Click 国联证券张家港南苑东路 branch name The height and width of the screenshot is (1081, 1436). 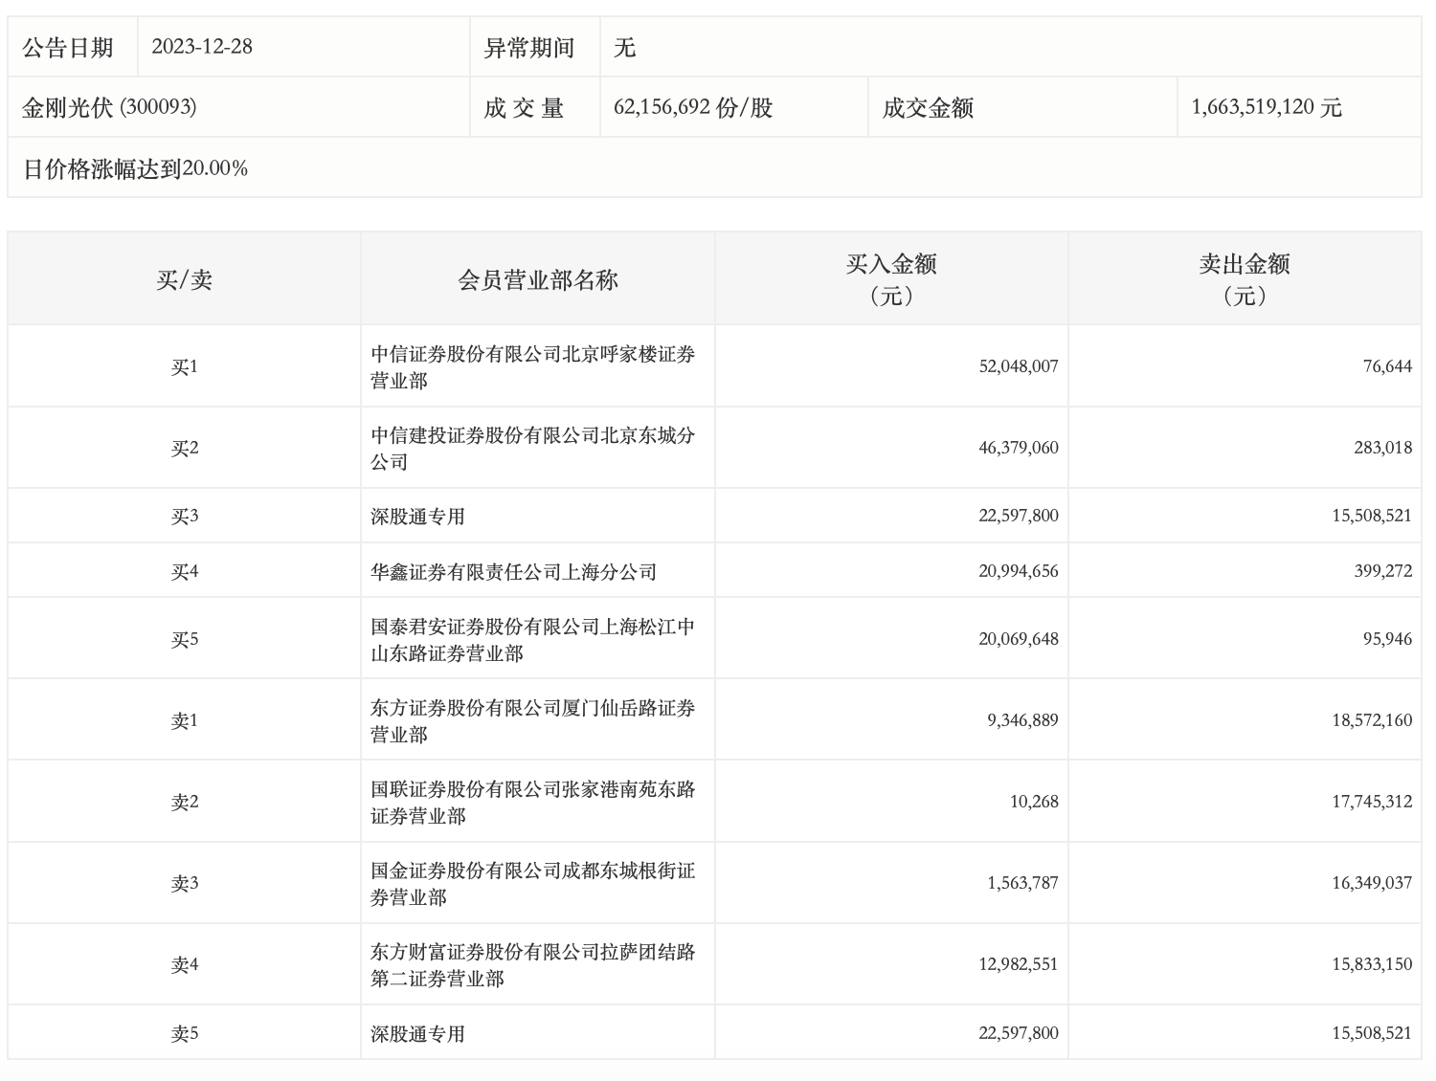tap(532, 802)
